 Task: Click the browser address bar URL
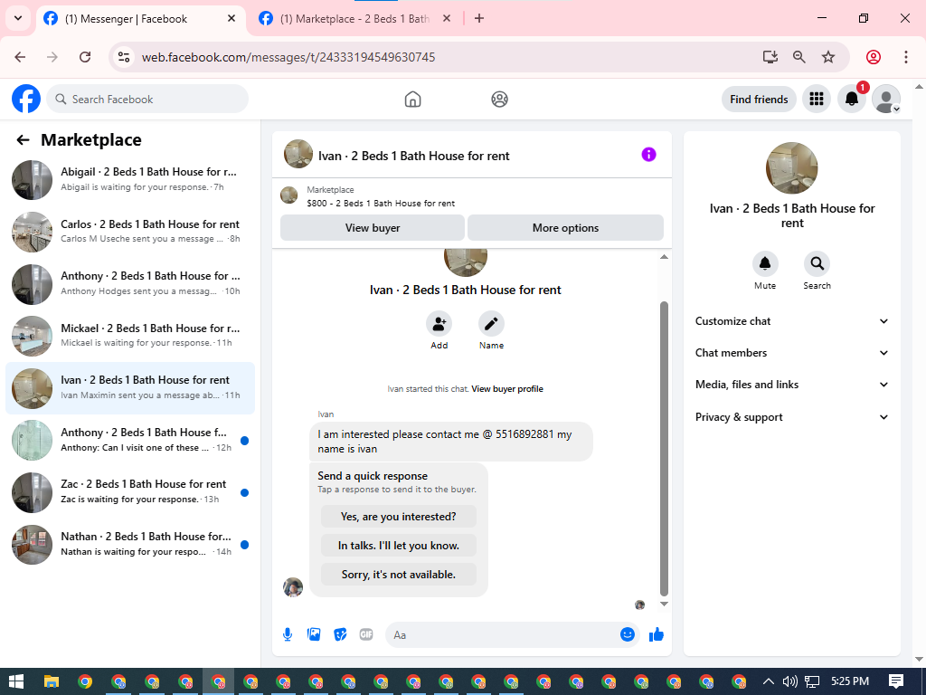(288, 57)
